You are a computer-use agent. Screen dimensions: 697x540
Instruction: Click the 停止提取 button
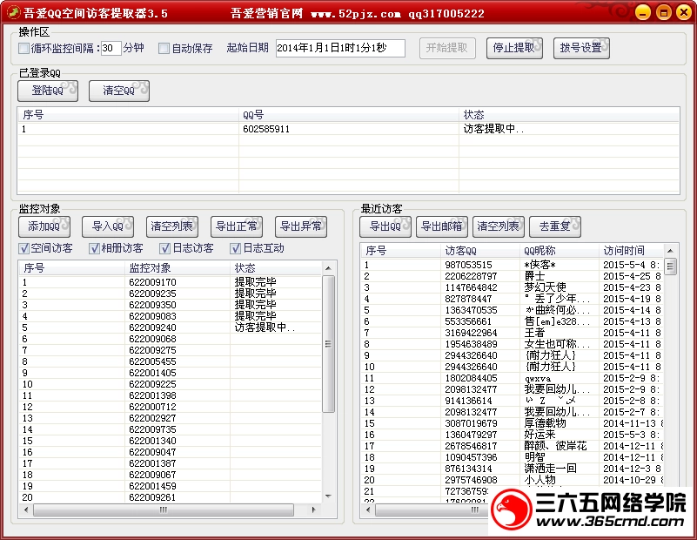513,48
